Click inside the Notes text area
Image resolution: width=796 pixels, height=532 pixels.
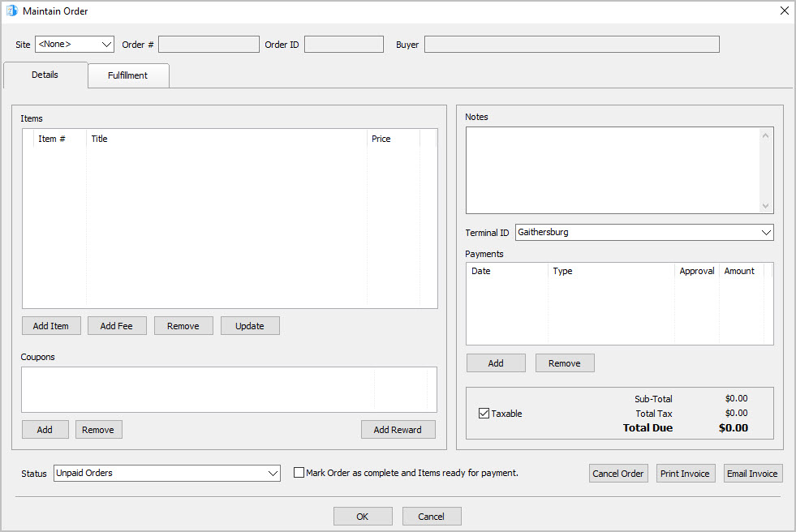[x=613, y=170]
